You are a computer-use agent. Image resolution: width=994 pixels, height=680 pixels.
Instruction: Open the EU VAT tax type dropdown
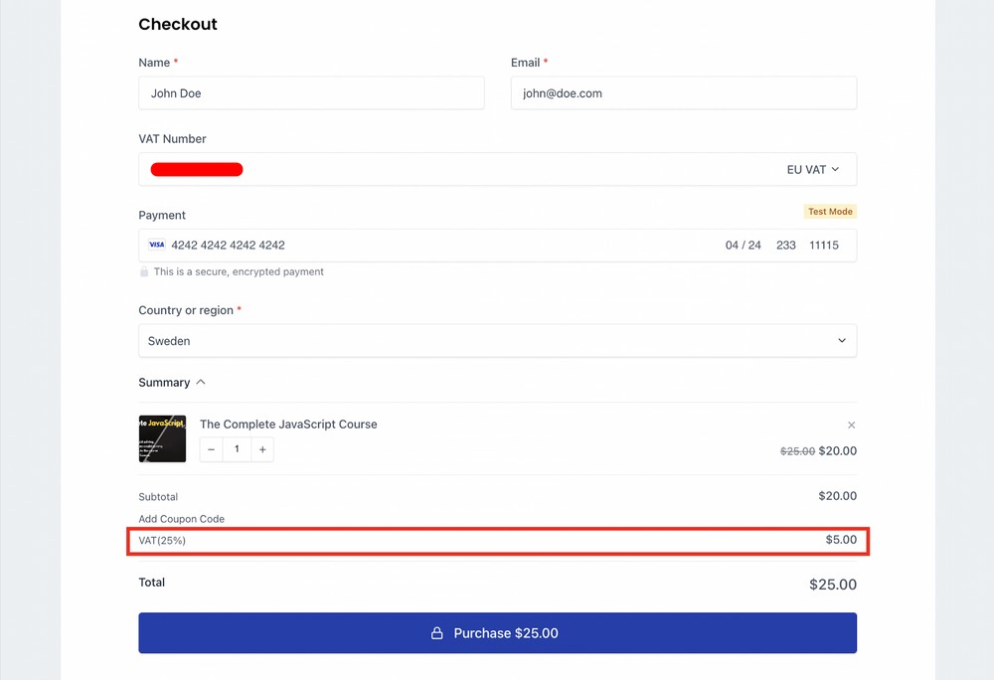pos(813,169)
